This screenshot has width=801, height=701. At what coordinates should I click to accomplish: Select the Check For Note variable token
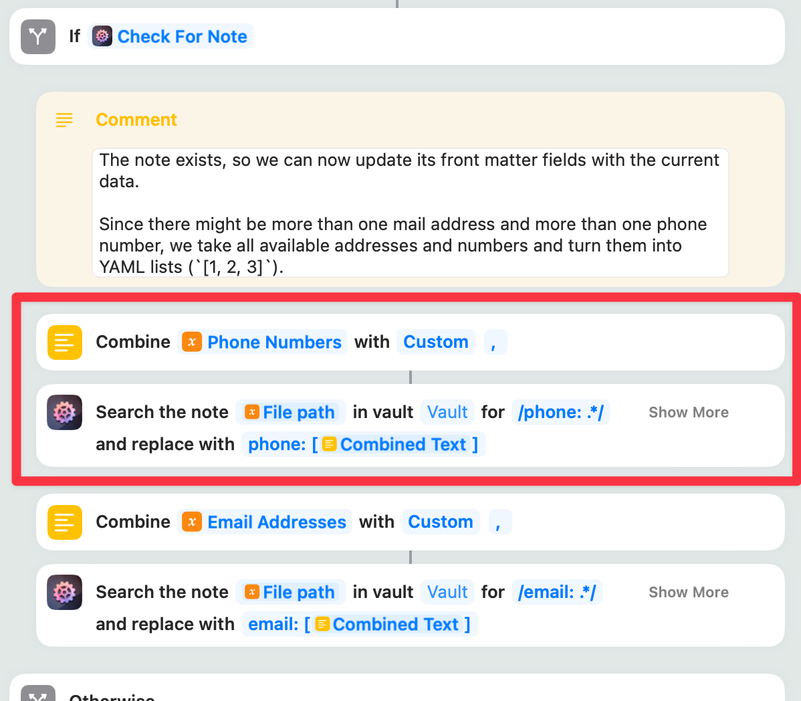point(170,37)
